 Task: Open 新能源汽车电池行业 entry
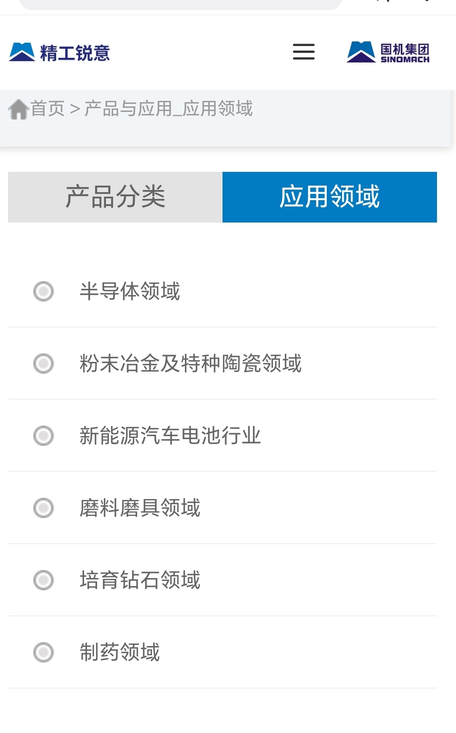click(170, 436)
